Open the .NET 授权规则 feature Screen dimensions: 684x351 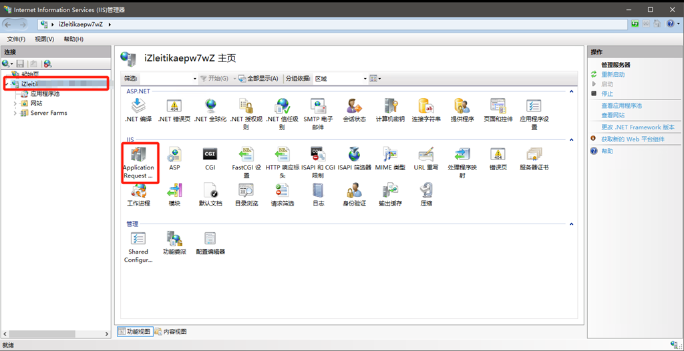point(246,114)
